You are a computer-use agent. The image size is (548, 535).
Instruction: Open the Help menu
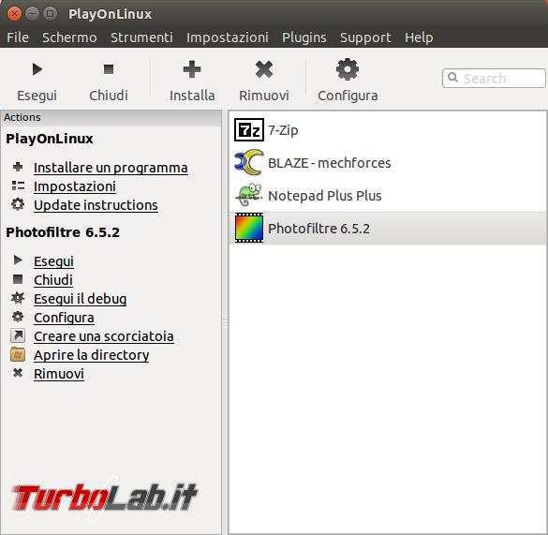click(x=419, y=37)
